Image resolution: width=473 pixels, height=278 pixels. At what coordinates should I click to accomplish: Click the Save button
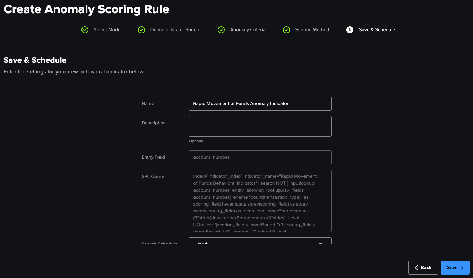pyautogui.click(x=455, y=267)
